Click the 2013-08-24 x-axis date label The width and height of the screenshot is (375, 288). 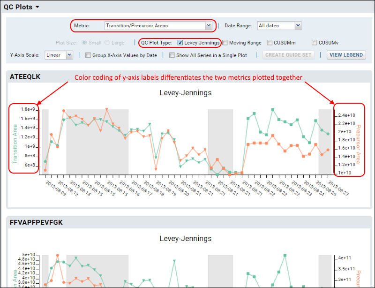pyautogui.click(x=314, y=188)
